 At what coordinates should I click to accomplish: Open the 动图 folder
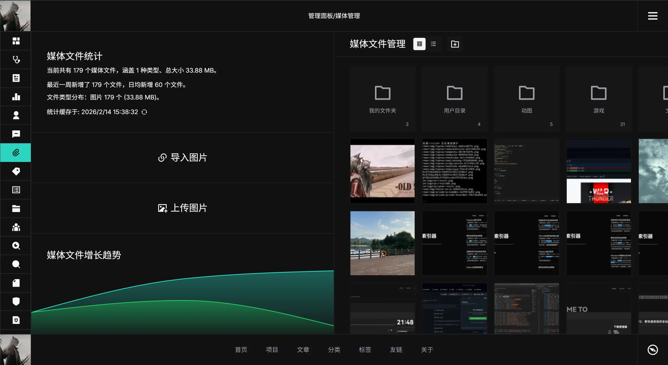(527, 99)
